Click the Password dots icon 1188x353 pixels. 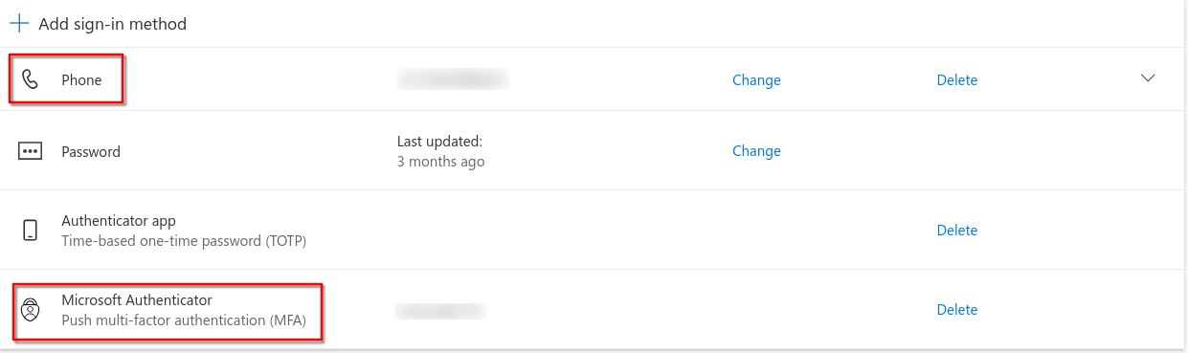(x=31, y=151)
